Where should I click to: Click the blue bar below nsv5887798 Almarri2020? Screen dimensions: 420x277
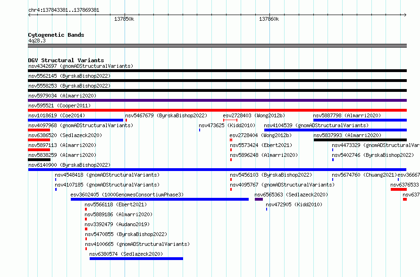point(360,120)
